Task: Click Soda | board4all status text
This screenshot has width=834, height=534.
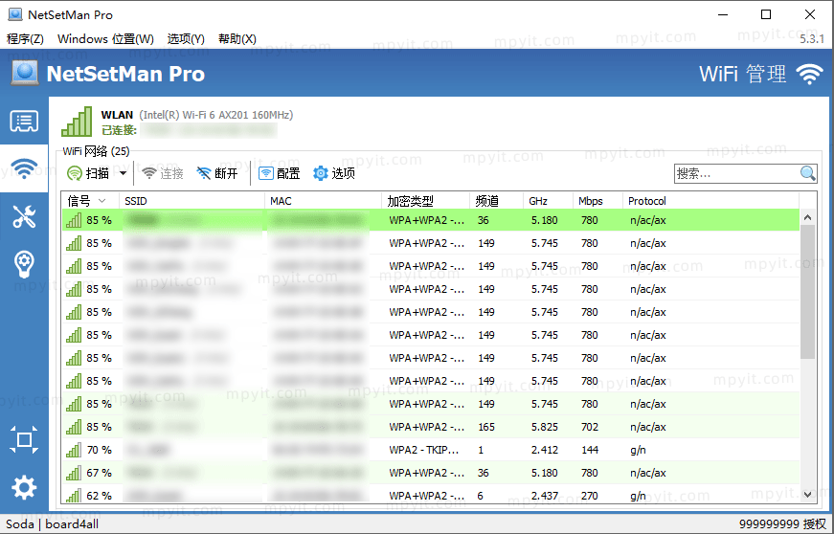Action: pyautogui.click(x=52, y=523)
